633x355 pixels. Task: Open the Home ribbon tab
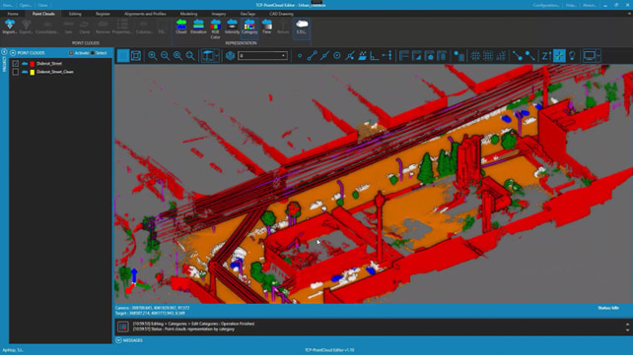click(x=13, y=14)
